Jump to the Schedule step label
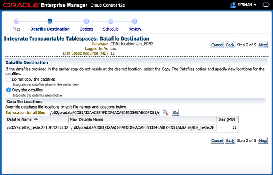This screenshot has width=273, height=175. click(x=111, y=29)
